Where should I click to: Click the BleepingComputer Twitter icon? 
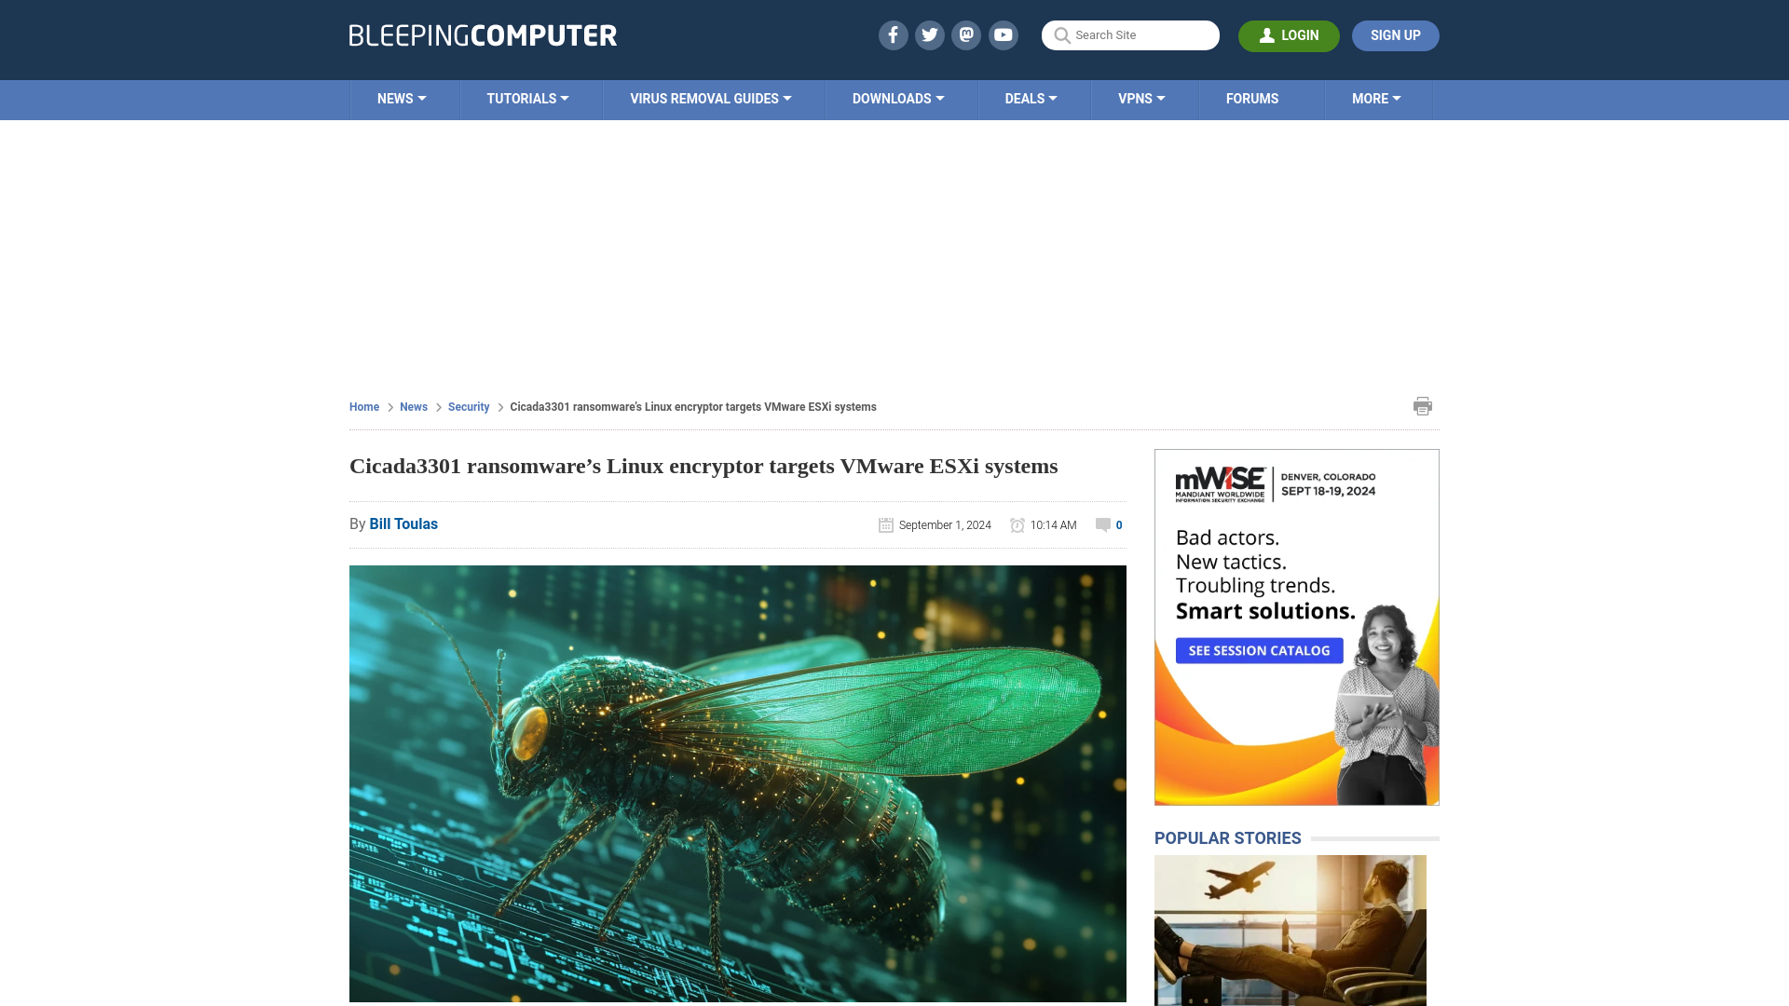929,34
